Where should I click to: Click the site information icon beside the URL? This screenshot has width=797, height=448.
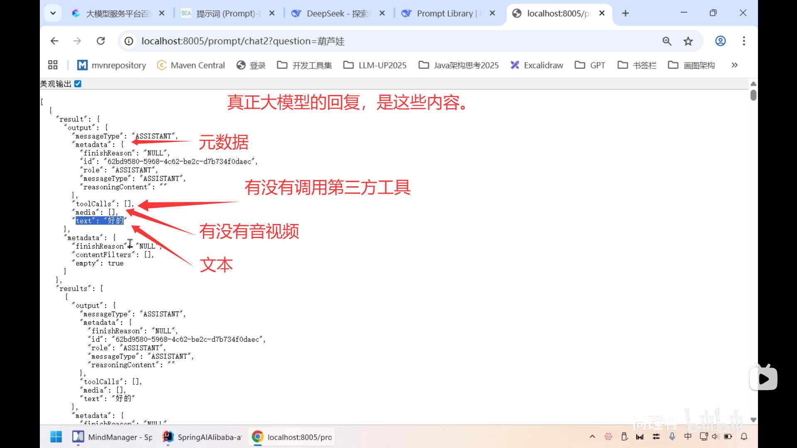[128, 41]
